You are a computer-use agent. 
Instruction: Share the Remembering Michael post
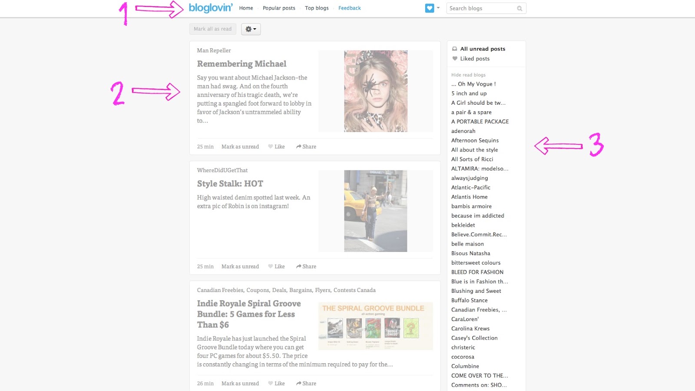(x=306, y=147)
